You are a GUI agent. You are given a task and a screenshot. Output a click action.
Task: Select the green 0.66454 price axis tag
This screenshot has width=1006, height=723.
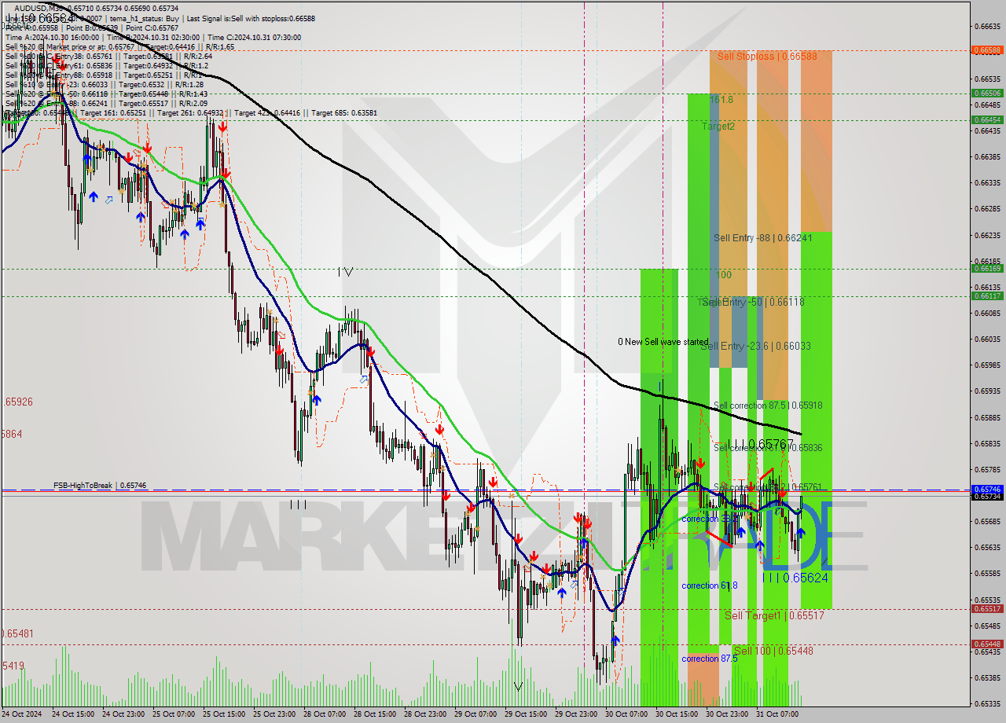coord(987,119)
